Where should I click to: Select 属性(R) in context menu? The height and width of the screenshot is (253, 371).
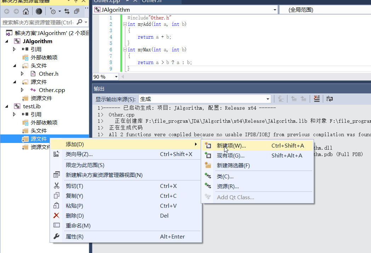point(126,236)
